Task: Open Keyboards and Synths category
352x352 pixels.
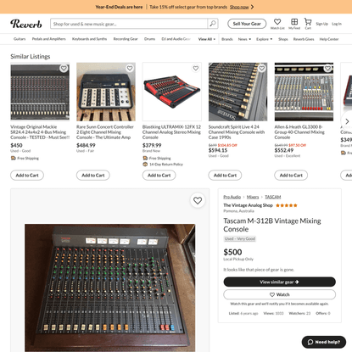Action: coord(89,39)
